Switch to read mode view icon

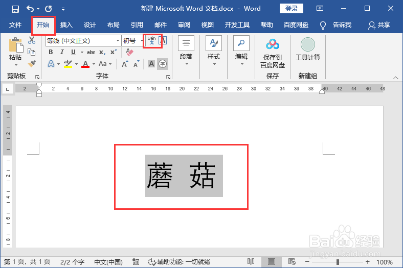[251, 261]
